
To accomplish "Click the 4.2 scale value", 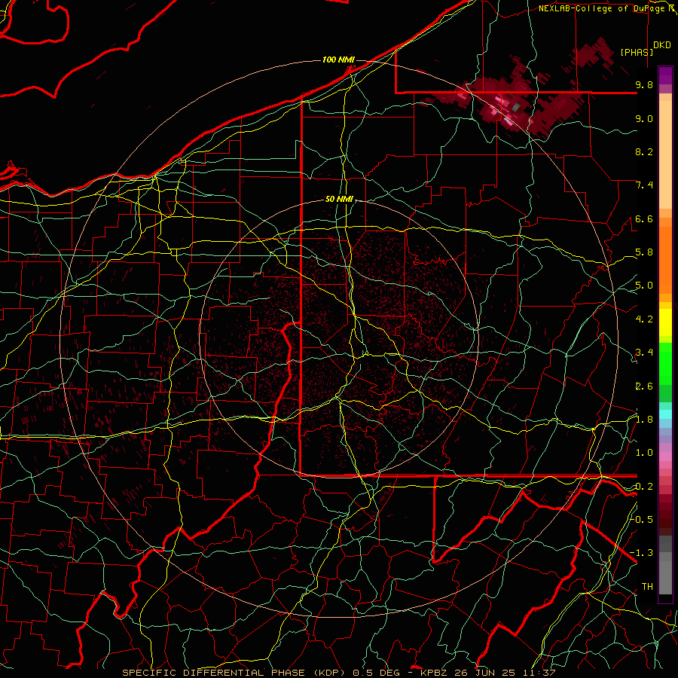I will point(644,319).
